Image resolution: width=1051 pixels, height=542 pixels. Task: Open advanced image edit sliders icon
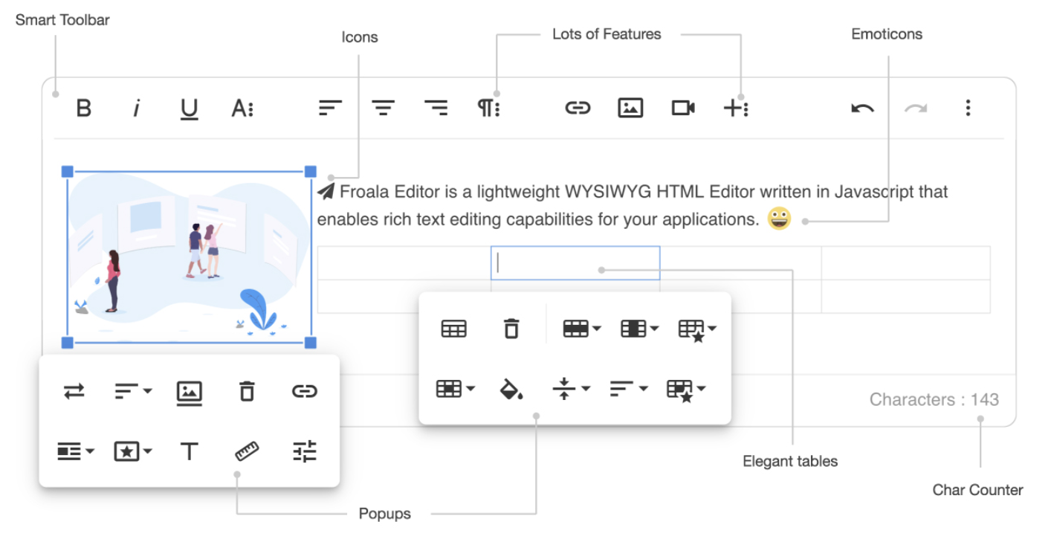point(305,451)
